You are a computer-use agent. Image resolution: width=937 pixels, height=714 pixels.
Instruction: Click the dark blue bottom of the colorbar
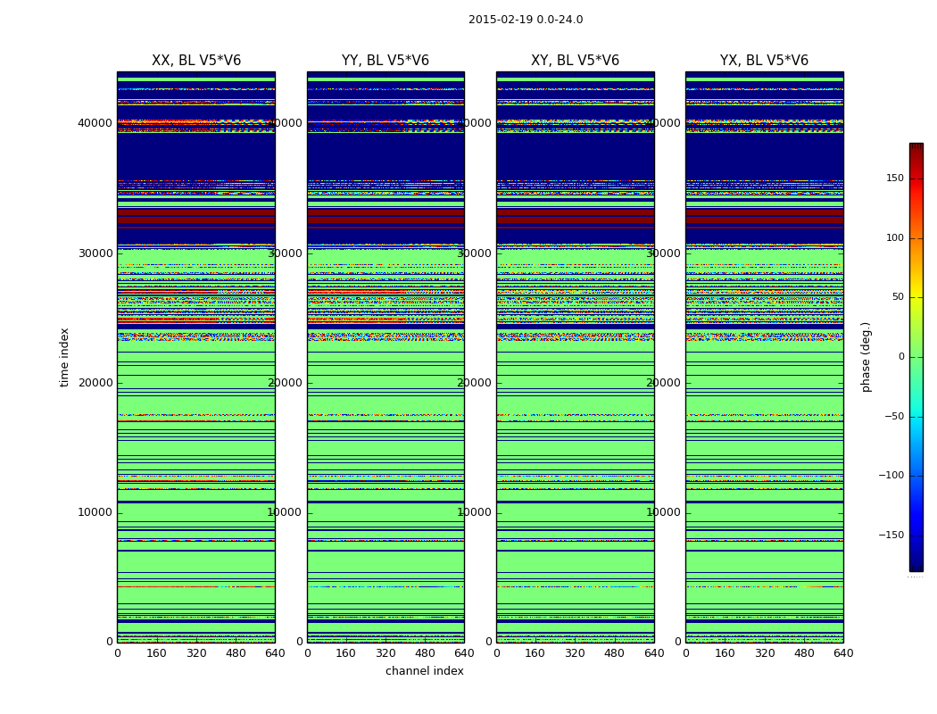coord(916,564)
